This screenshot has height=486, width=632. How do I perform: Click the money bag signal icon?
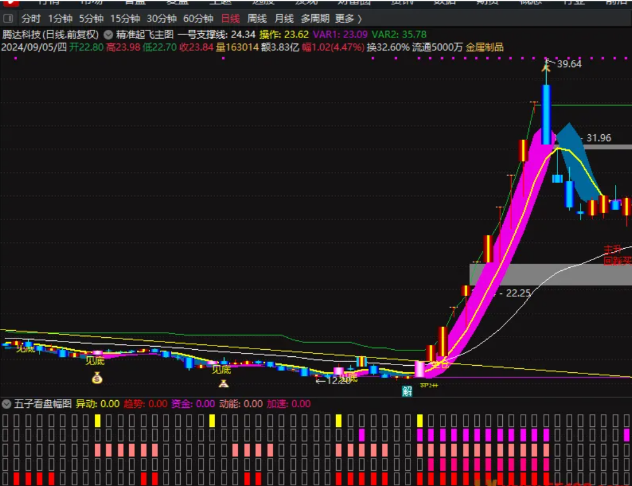[x=96, y=378]
